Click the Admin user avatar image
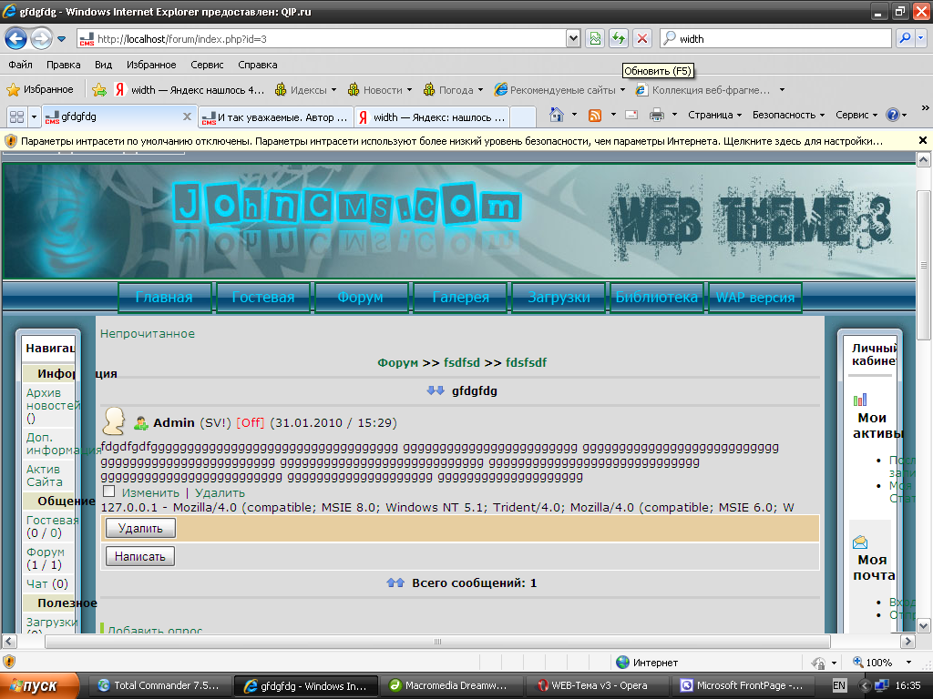Image resolution: width=933 pixels, height=699 pixels. pos(114,421)
